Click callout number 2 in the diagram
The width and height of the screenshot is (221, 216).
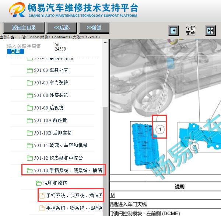[x=194, y=147]
